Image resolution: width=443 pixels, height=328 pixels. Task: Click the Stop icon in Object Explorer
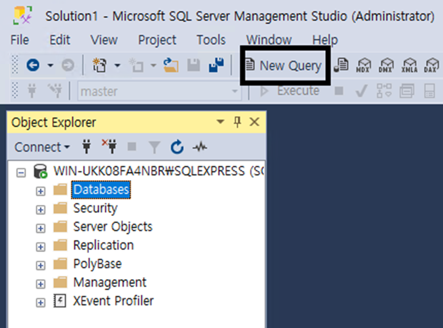click(x=132, y=147)
